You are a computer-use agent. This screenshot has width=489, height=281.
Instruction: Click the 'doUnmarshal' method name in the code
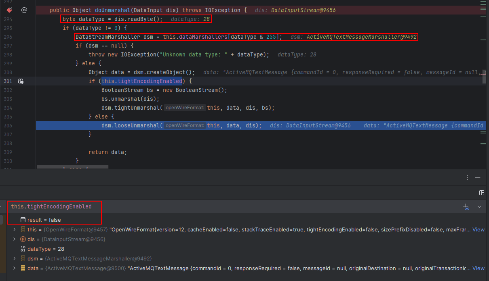113,10
